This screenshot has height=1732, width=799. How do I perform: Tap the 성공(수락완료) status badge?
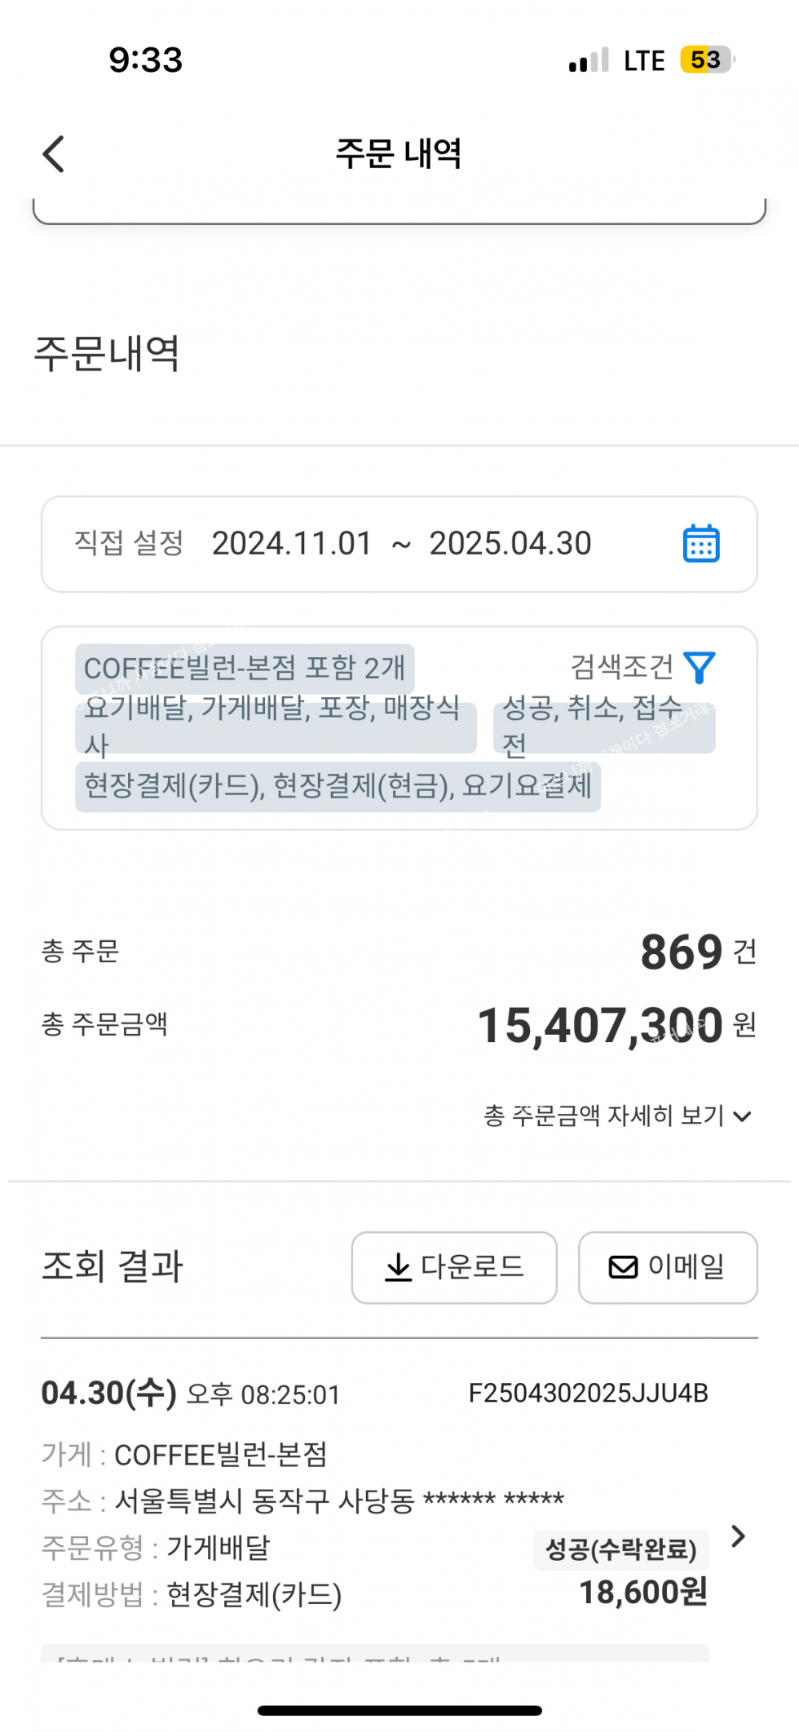(621, 1549)
